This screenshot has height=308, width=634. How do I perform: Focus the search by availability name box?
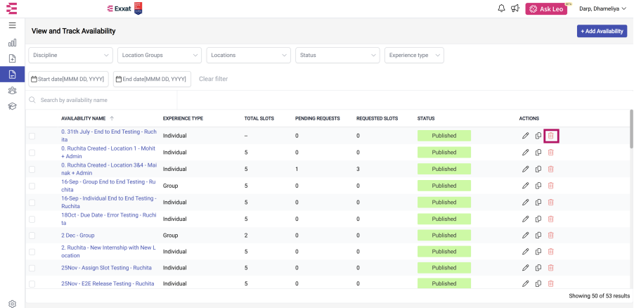click(101, 100)
